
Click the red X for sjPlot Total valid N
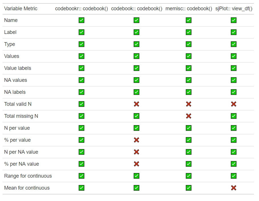pyautogui.click(x=234, y=104)
